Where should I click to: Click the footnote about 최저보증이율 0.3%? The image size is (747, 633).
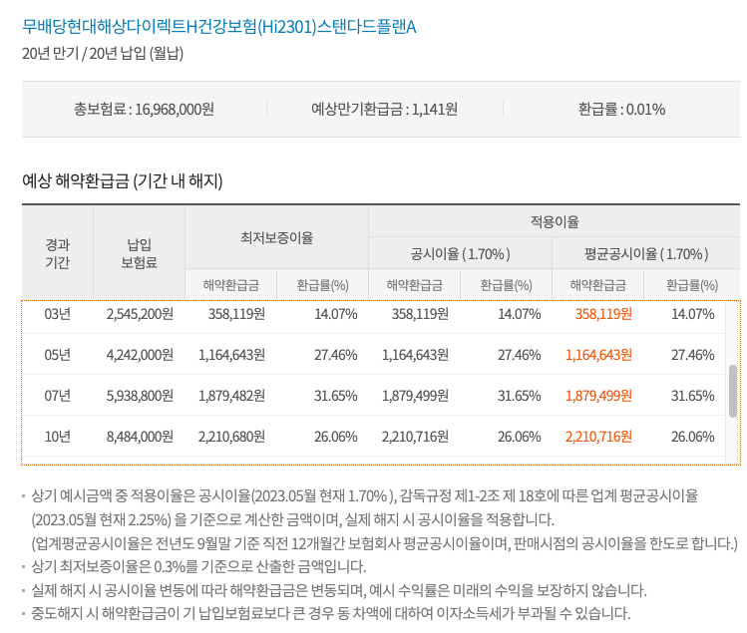(198, 567)
